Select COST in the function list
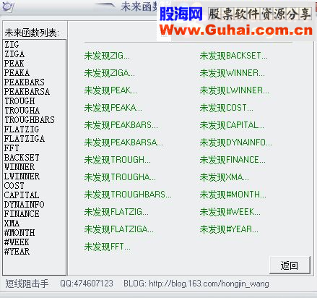The height and width of the screenshot is (298, 317). pyautogui.click(x=14, y=186)
